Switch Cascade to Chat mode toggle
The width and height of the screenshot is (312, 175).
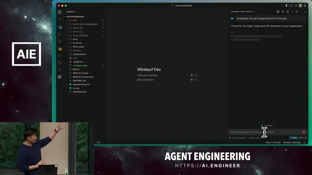300,138
